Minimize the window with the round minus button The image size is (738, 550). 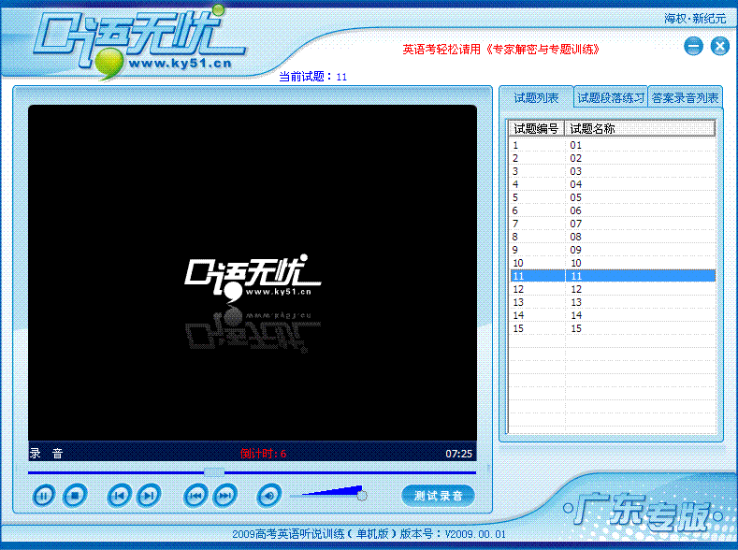[693, 46]
